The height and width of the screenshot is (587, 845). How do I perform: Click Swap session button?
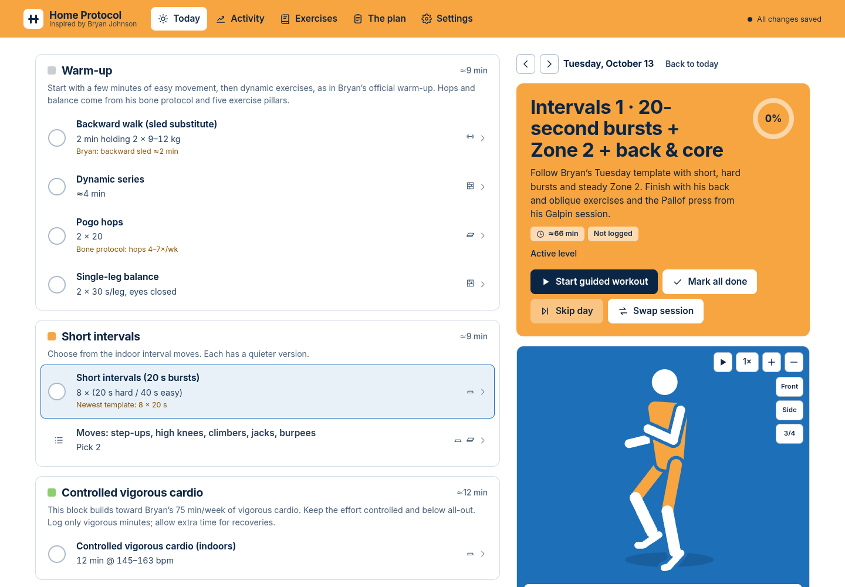point(655,311)
